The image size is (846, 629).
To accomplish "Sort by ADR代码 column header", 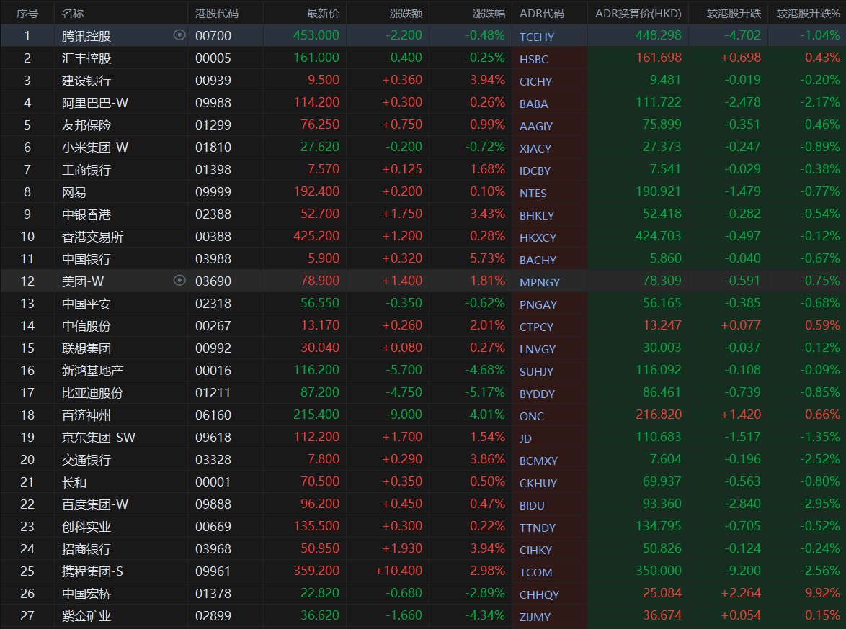I will (542, 13).
